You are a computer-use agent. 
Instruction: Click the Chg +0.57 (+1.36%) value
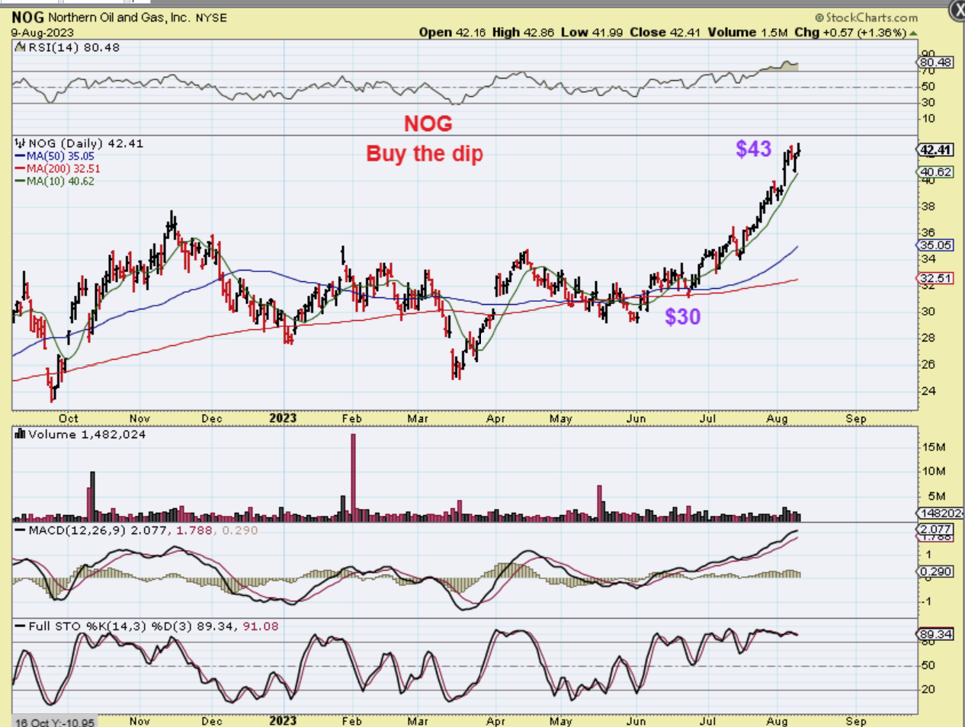coord(850,32)
